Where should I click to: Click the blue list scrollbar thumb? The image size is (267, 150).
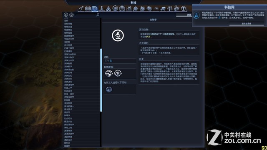101,80
